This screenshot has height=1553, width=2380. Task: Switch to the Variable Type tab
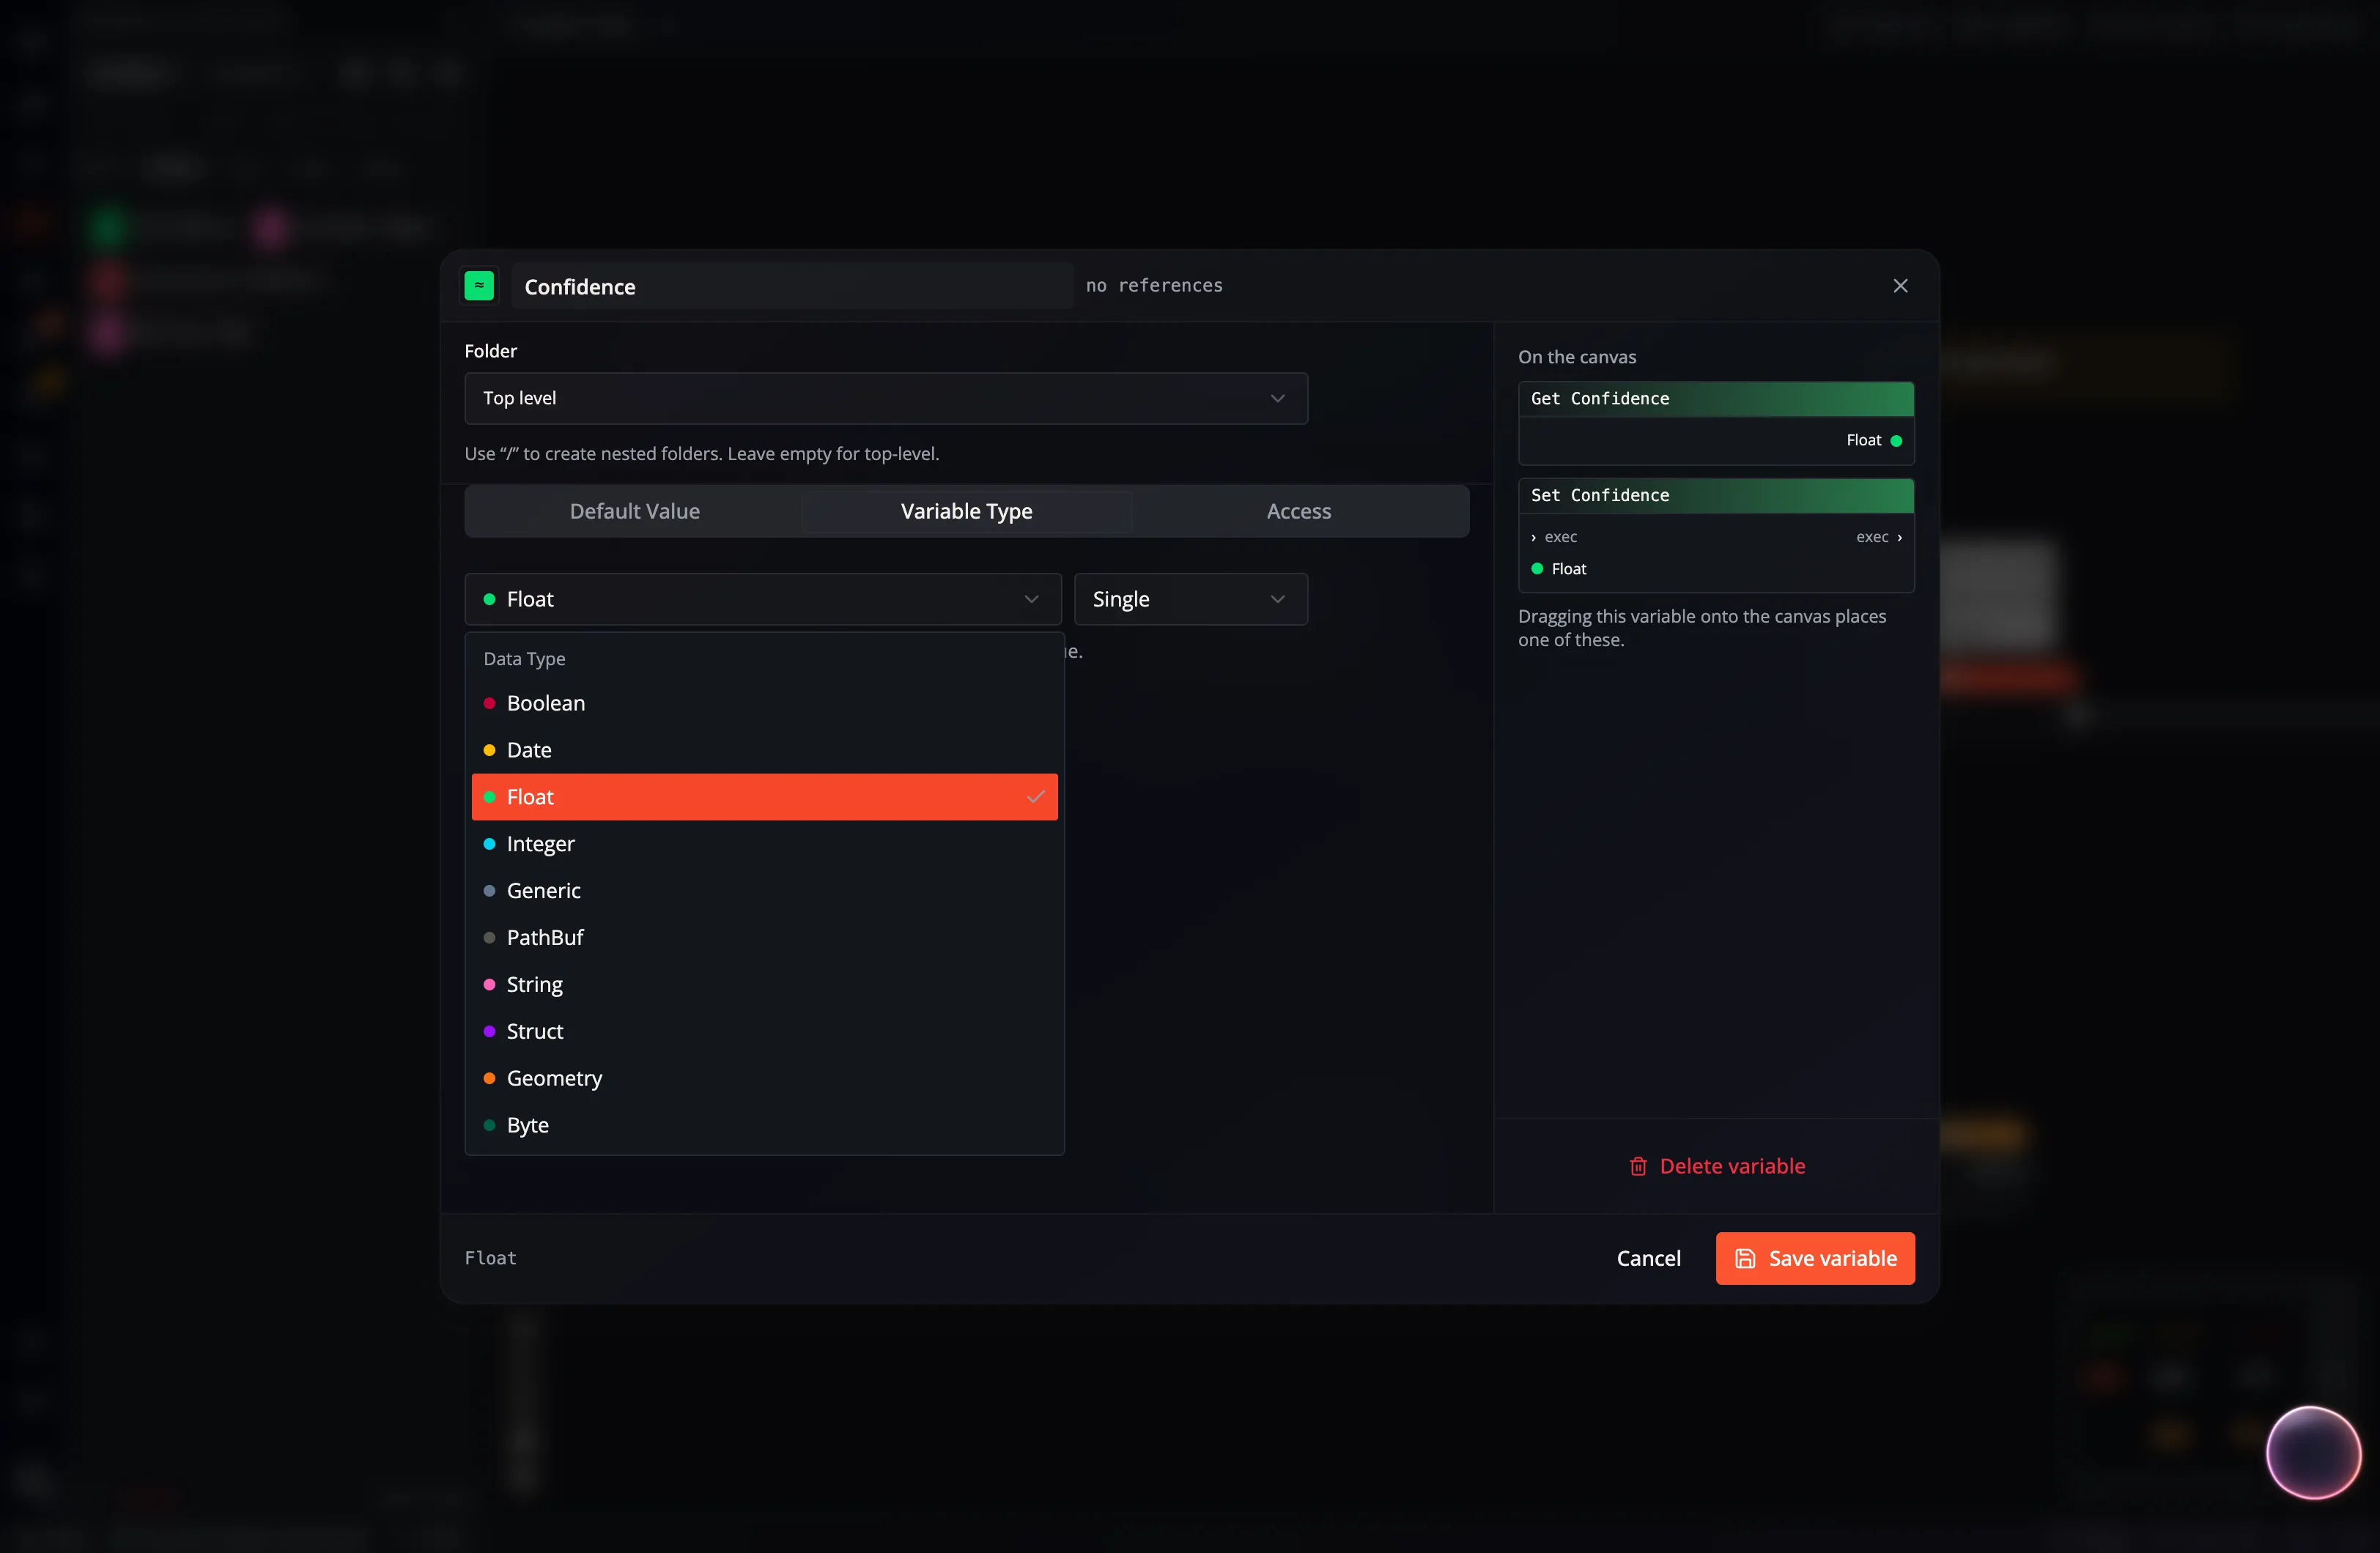966,511
